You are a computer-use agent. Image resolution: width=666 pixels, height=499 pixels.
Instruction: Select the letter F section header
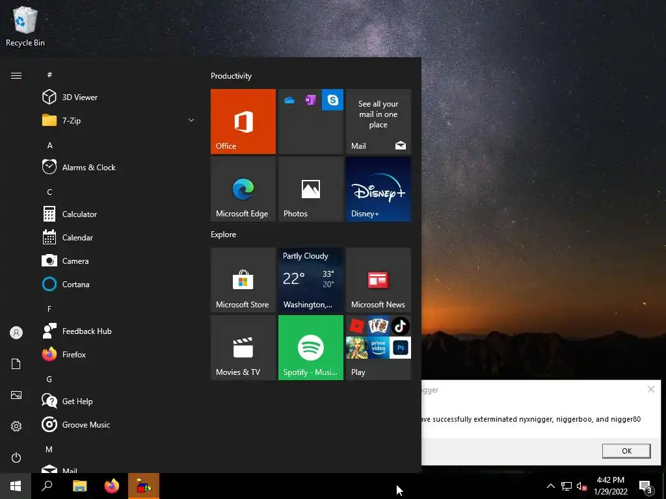pyautogui.click(x=49, y=309)
